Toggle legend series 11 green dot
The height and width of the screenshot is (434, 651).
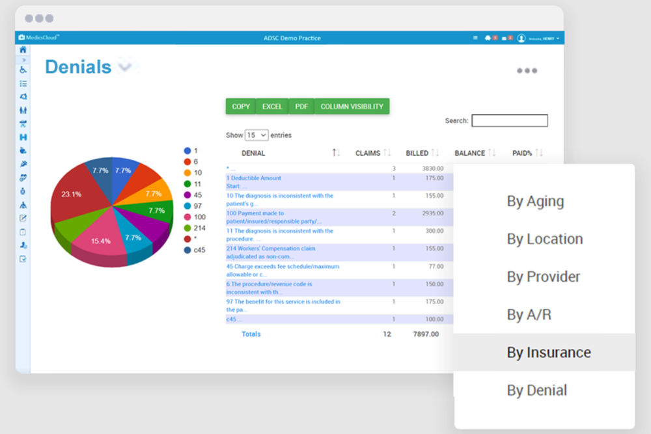click(187, 183)
